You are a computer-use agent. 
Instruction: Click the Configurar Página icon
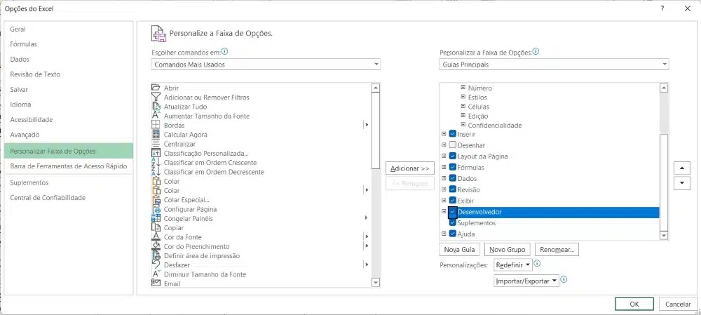(x=156, y=209)
